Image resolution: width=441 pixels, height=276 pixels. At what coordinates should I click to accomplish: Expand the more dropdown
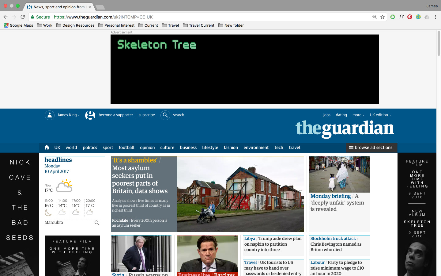[x=358, y=115]
